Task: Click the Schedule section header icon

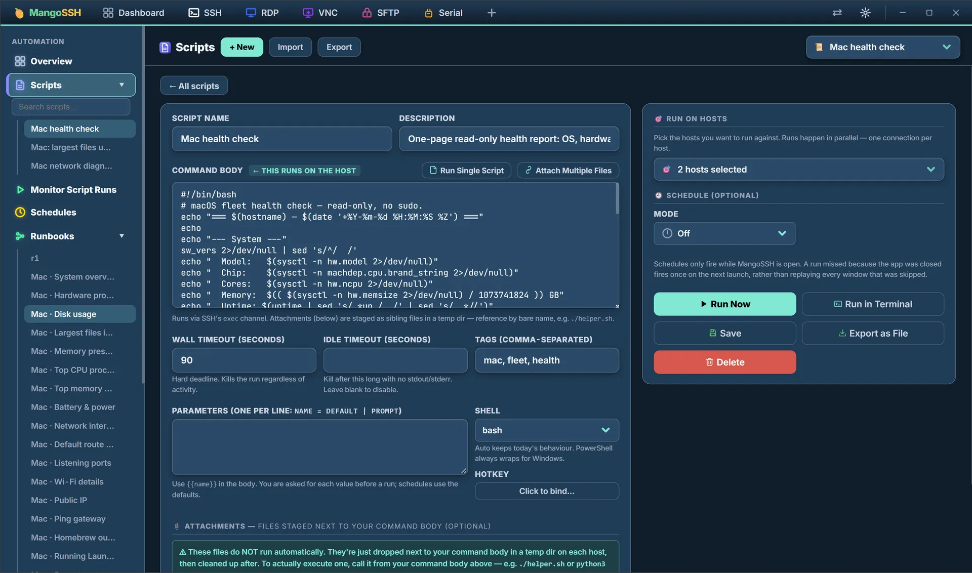Action: tap(658, 195)
